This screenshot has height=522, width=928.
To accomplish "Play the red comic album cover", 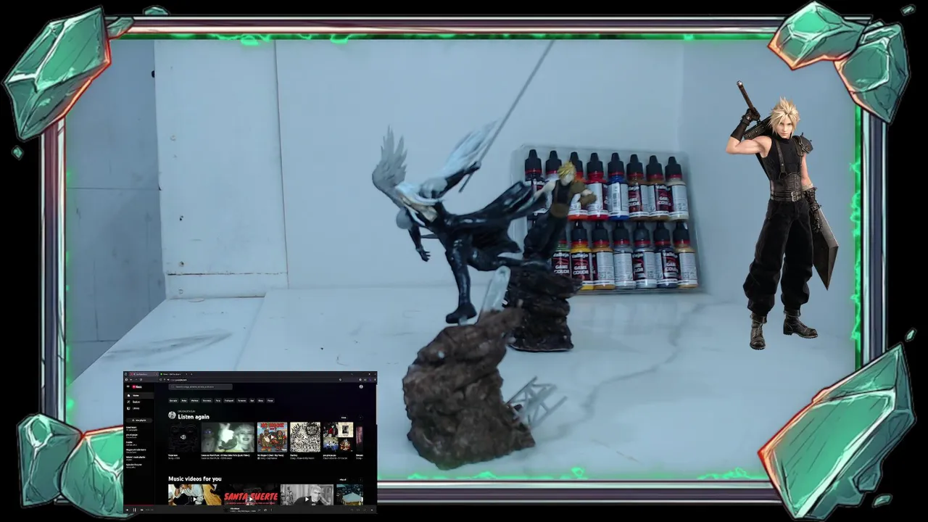I will click(272, 436).
